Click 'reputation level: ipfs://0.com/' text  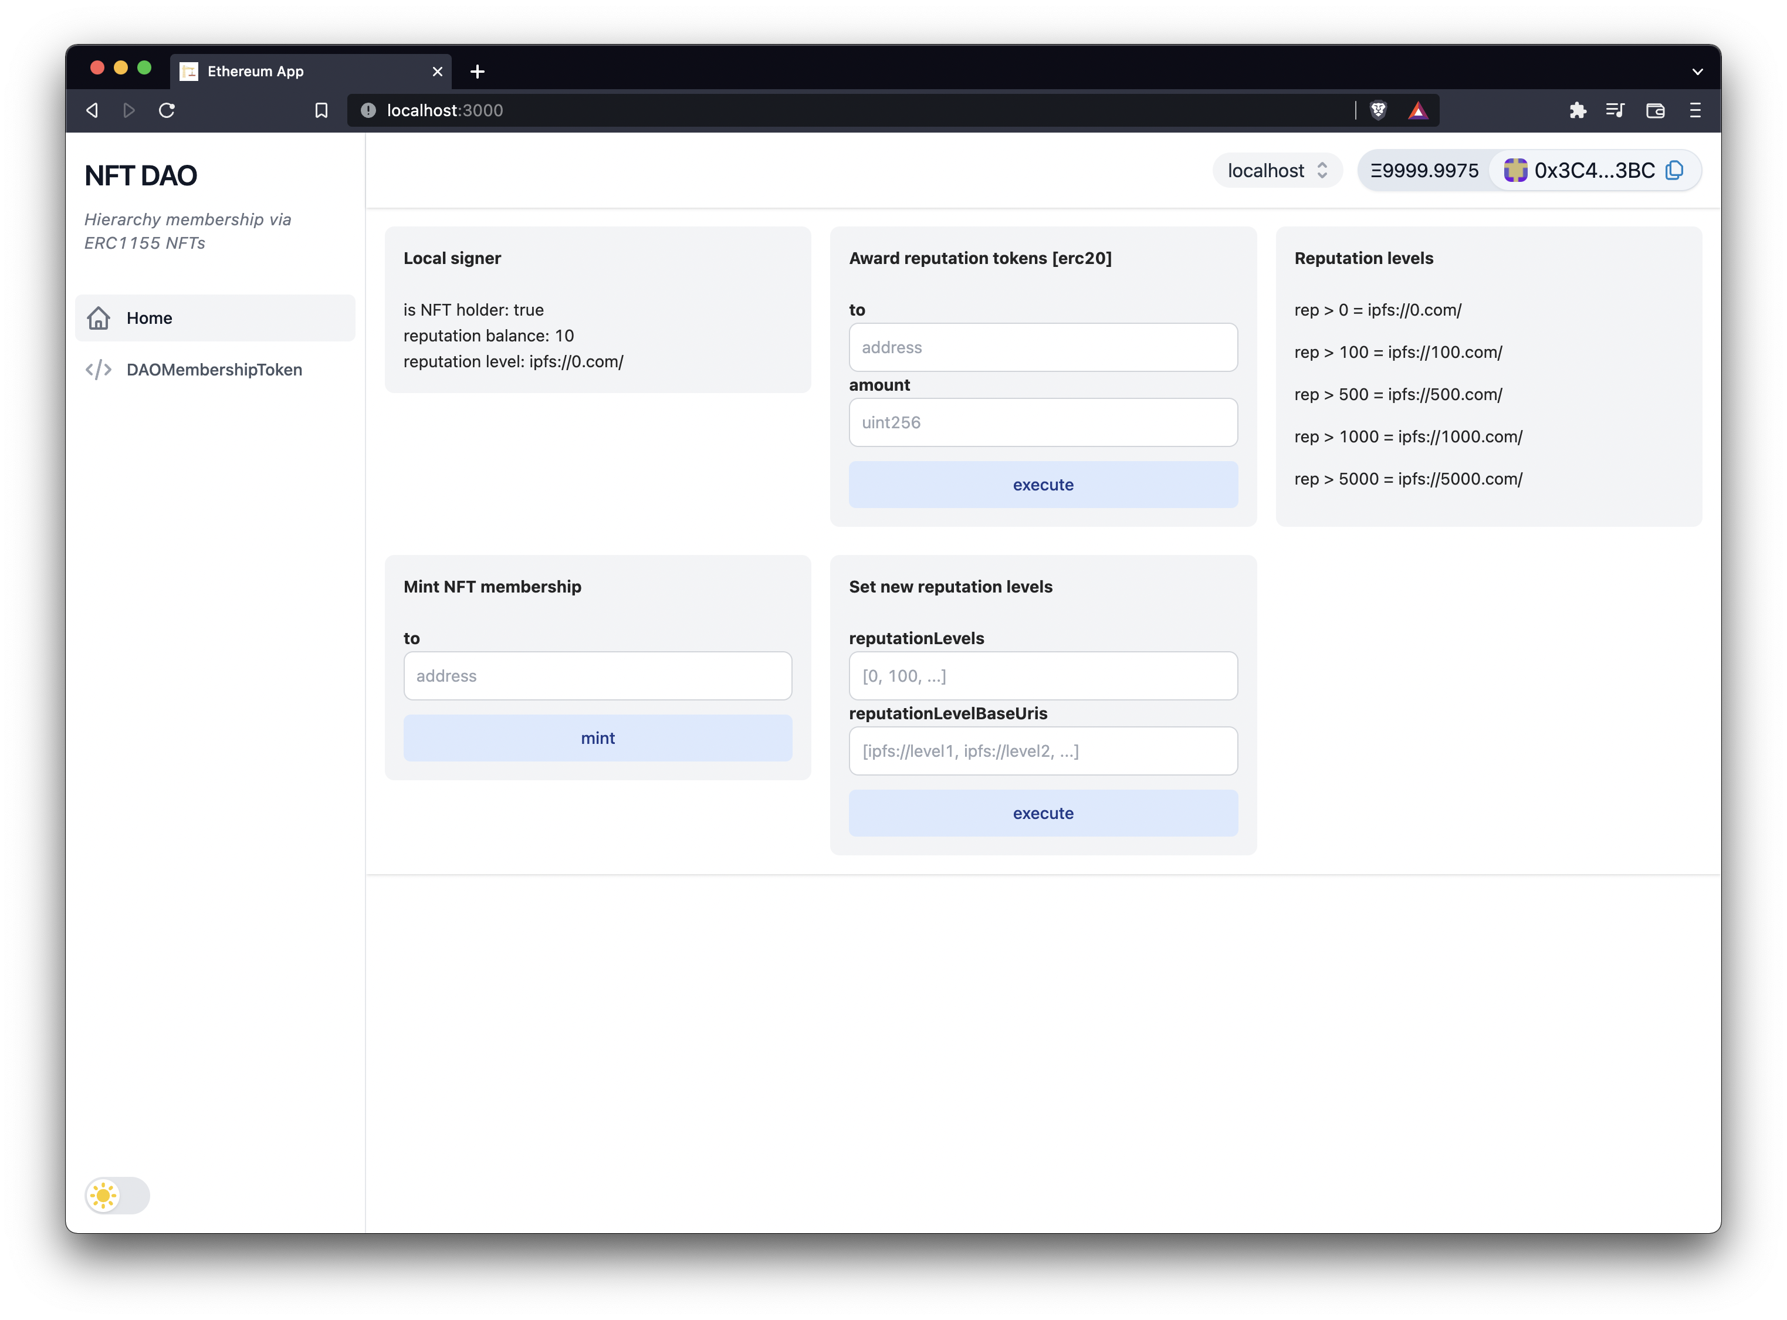pyautogui.click(x=514, y=362)
